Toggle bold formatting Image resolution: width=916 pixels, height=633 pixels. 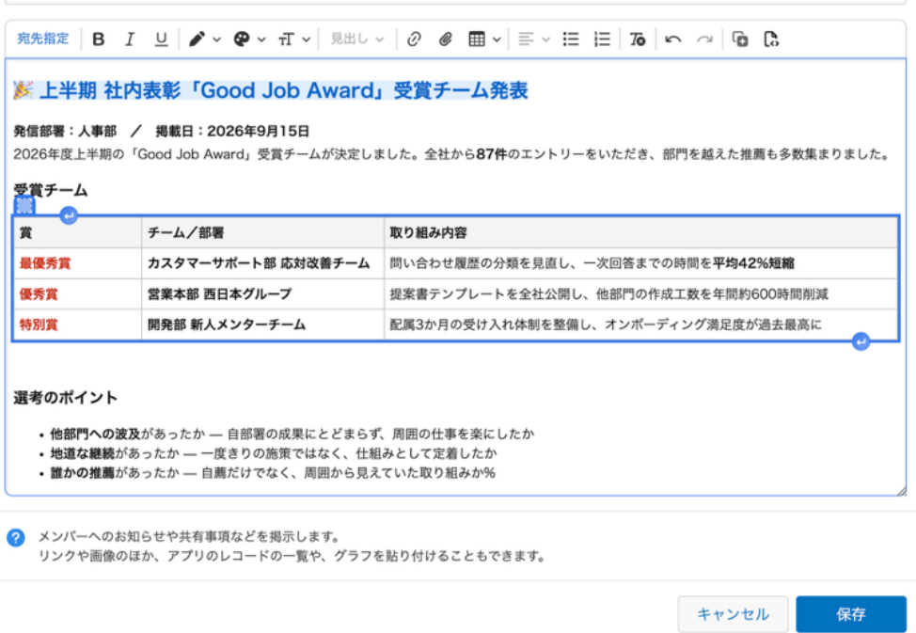pos(99,40)
